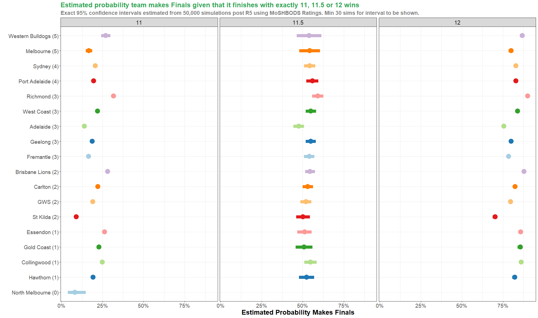This screenshot has width=538, height=318.
Task: Click Adelaide's light green dot in the 12 panel
Action: 504,126
